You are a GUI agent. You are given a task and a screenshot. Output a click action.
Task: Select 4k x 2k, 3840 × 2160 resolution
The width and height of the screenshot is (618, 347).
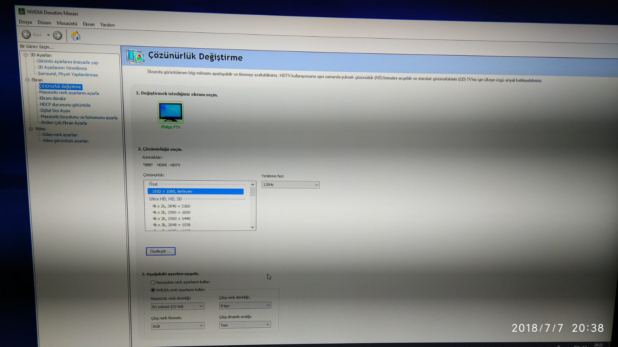[171, 206]
